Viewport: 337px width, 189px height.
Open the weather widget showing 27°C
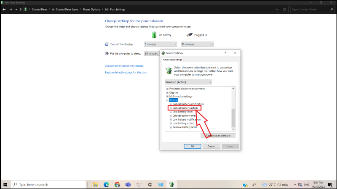click(x=275, y=185)
